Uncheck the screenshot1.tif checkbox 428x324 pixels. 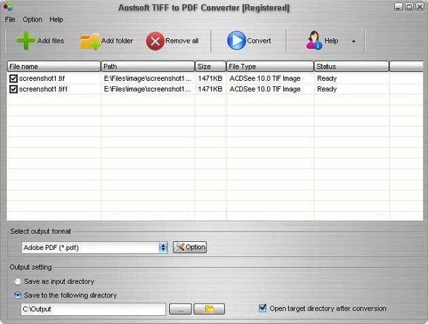14,79
